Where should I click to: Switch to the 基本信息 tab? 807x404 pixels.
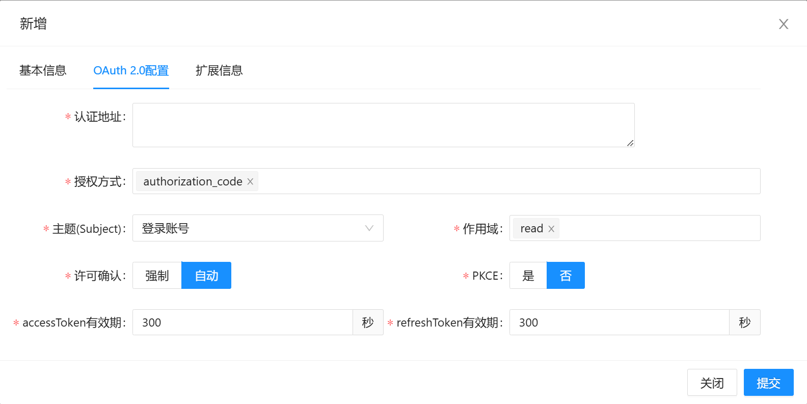(43, 70)
